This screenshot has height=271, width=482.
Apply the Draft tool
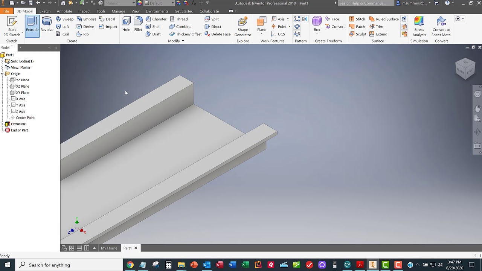point(153,34)
